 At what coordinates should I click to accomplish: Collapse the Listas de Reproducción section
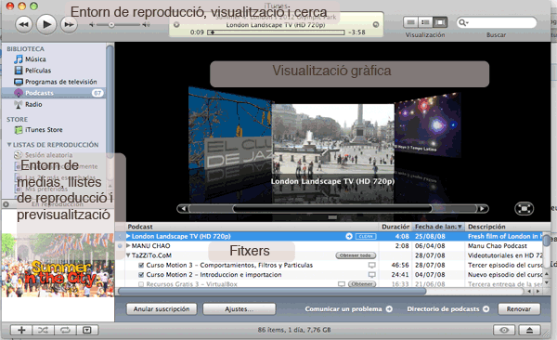tap(9, 145)
